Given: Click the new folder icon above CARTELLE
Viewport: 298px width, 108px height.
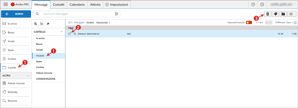Looking at the screenshot, I should click(42, 24).
